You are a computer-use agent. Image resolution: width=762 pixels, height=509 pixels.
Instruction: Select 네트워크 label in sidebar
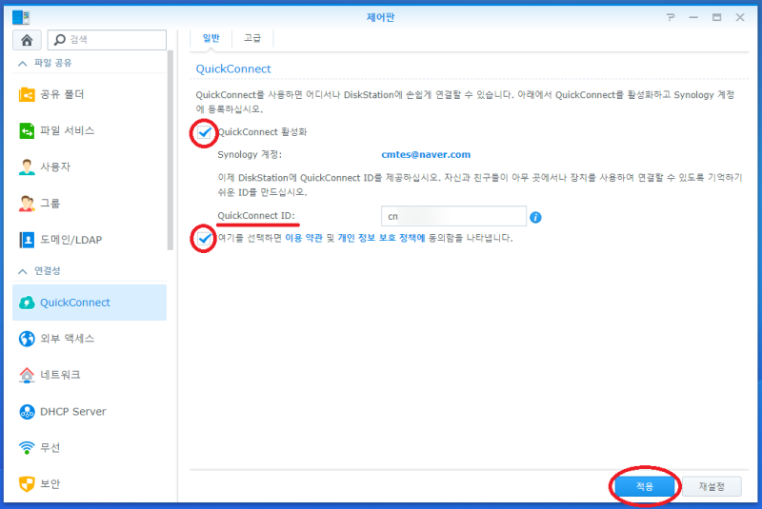(x=60, y=375)
